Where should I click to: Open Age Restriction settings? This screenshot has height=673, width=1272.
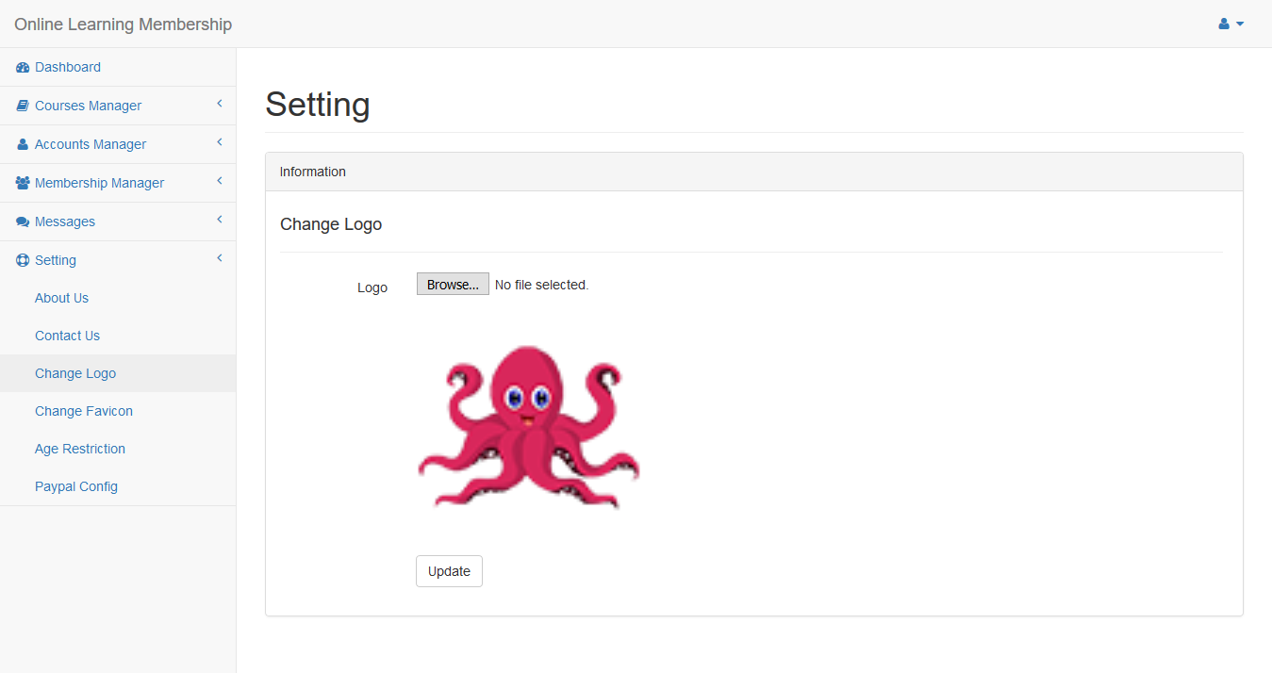(80, 449)
